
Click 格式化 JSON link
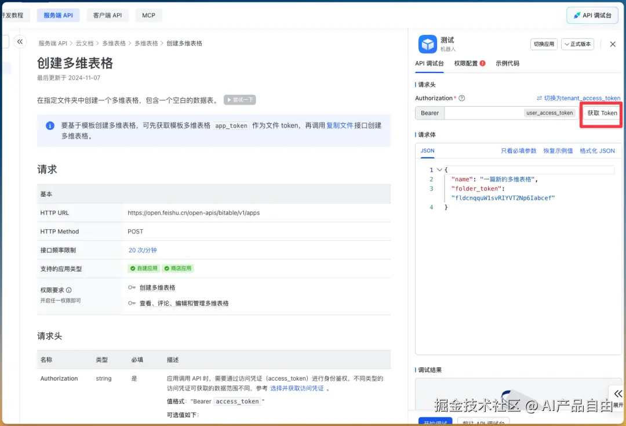click(x=597, y=151)
